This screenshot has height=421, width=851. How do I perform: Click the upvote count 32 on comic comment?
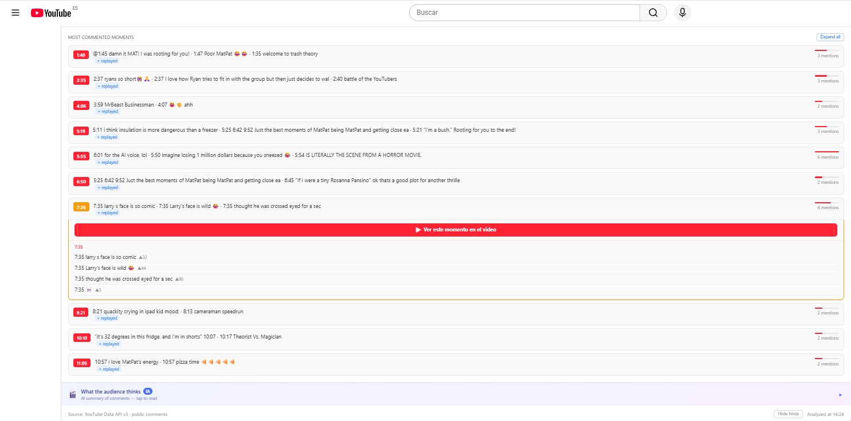(x=143, y=257)
